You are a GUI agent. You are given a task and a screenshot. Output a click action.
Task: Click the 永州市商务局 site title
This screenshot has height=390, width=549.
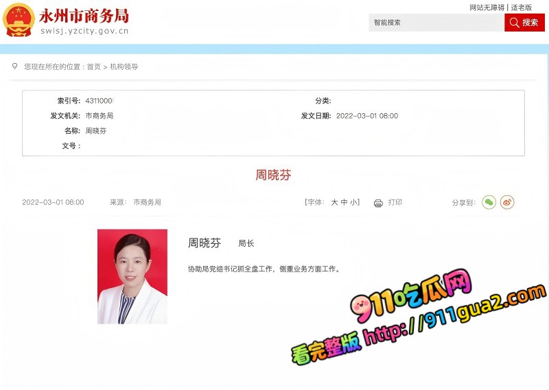(x=84, y=16)
